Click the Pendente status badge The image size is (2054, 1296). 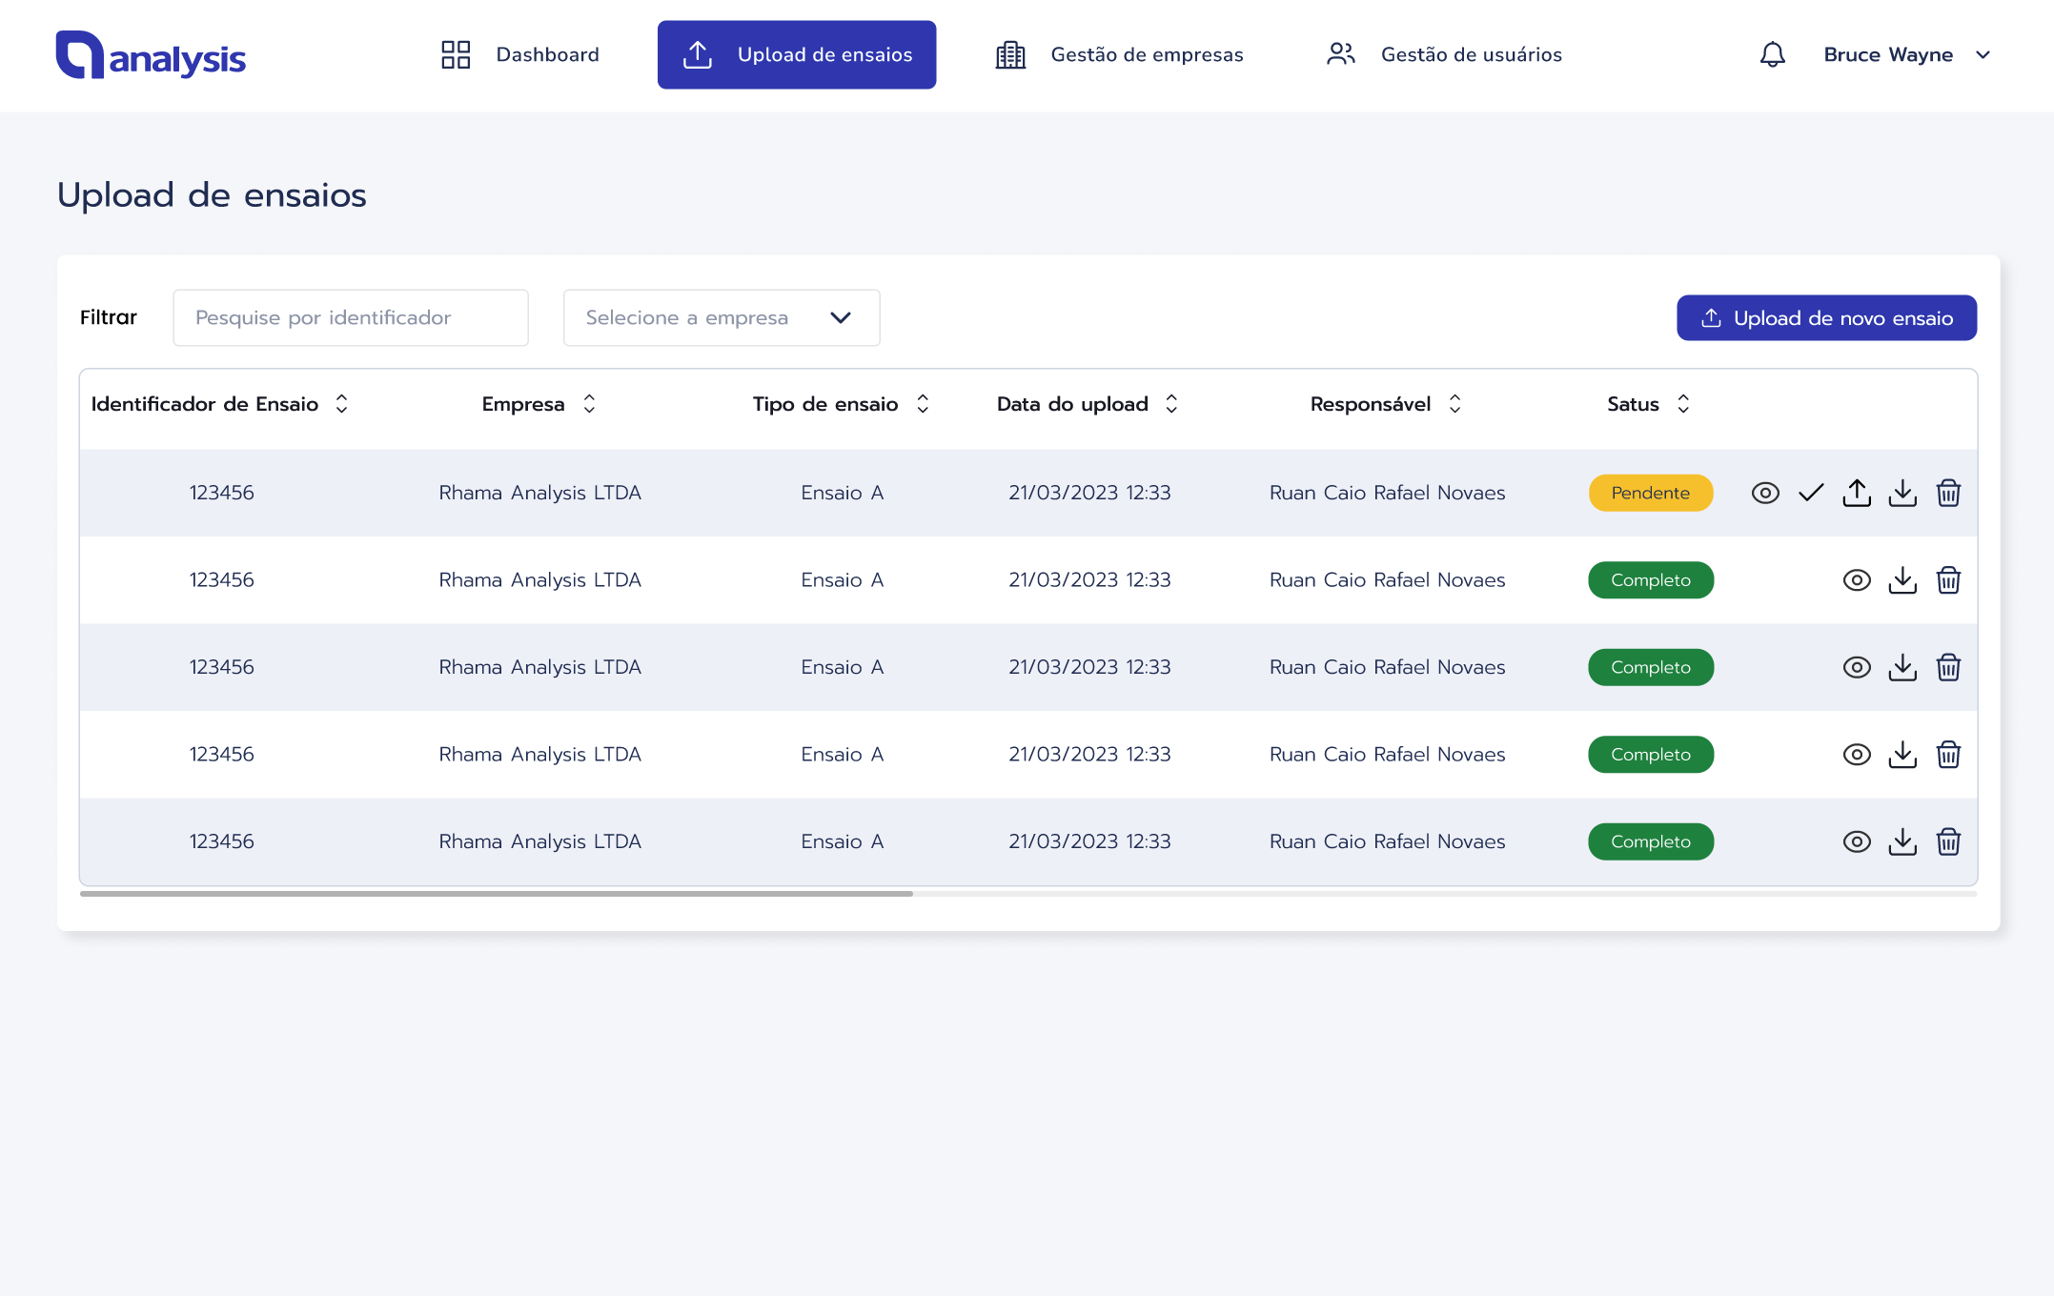click(1650, 493)
